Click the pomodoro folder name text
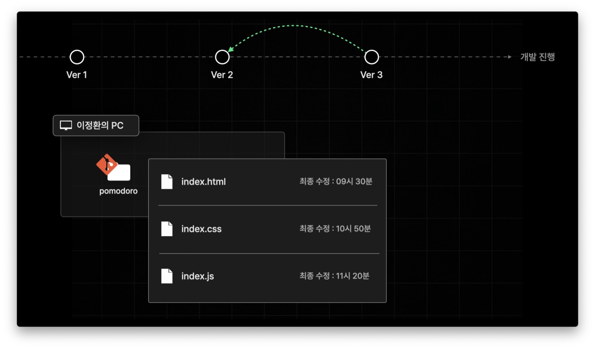The height and width of the screenshot is (349, 595). (118, 191)
